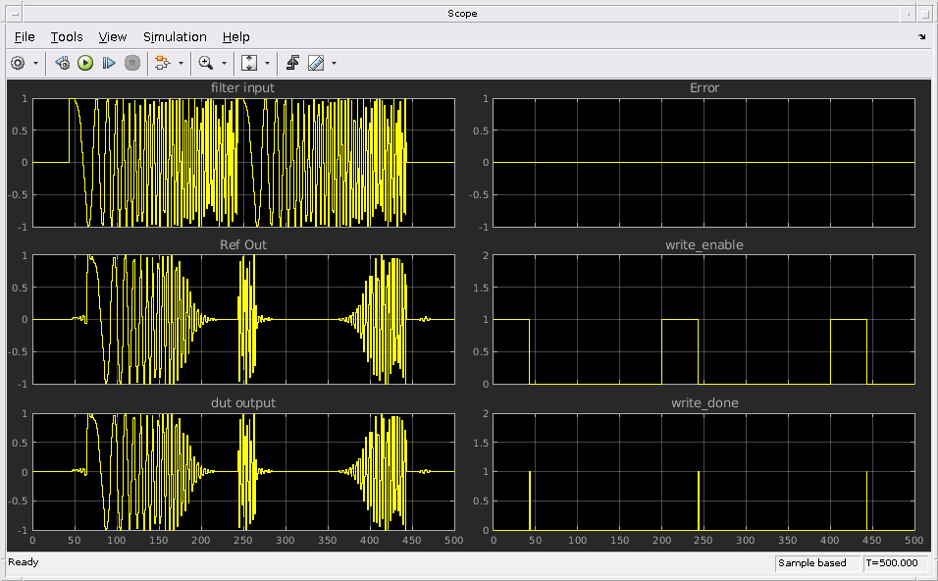
Task: Expand dropdown arrow next to Scale axes
Action: (x=267, y=63)
